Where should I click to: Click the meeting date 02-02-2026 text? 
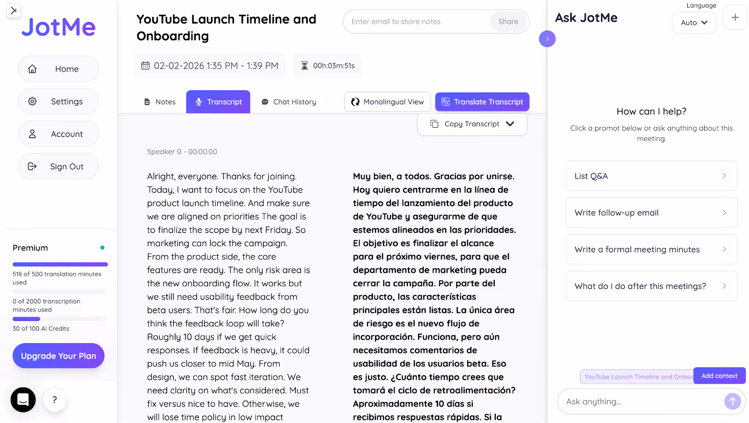216,66
